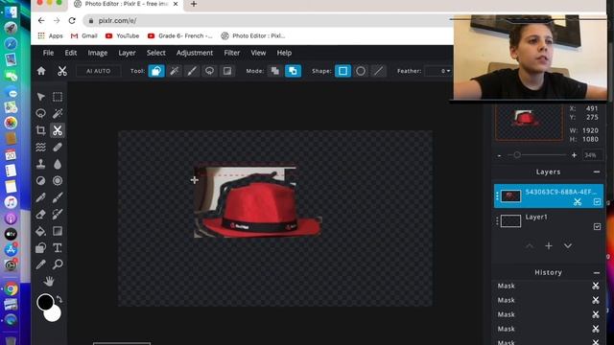
Task: Go to Pixlr home icon
Action: (x=41, y=71)
